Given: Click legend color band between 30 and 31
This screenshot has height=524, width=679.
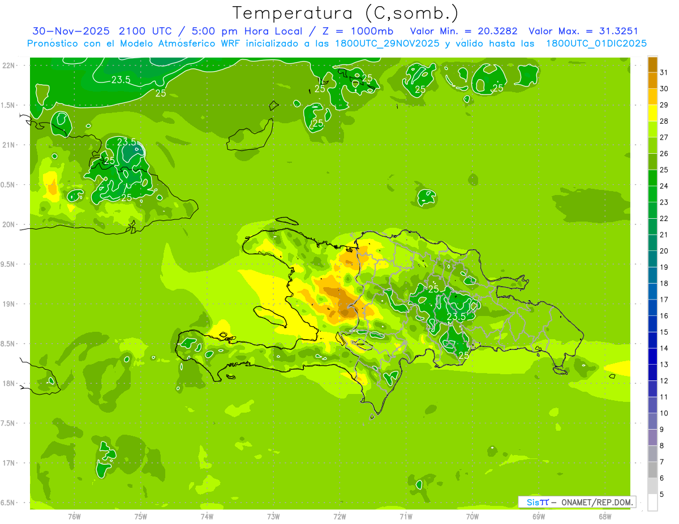Looking at the screenshot, I should click(652, 80).
